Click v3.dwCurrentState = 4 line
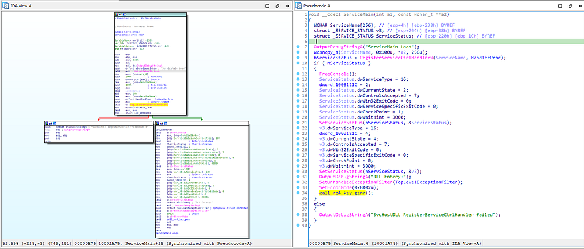This screenshot has width=584, height=249. click(x=348, y=139)
